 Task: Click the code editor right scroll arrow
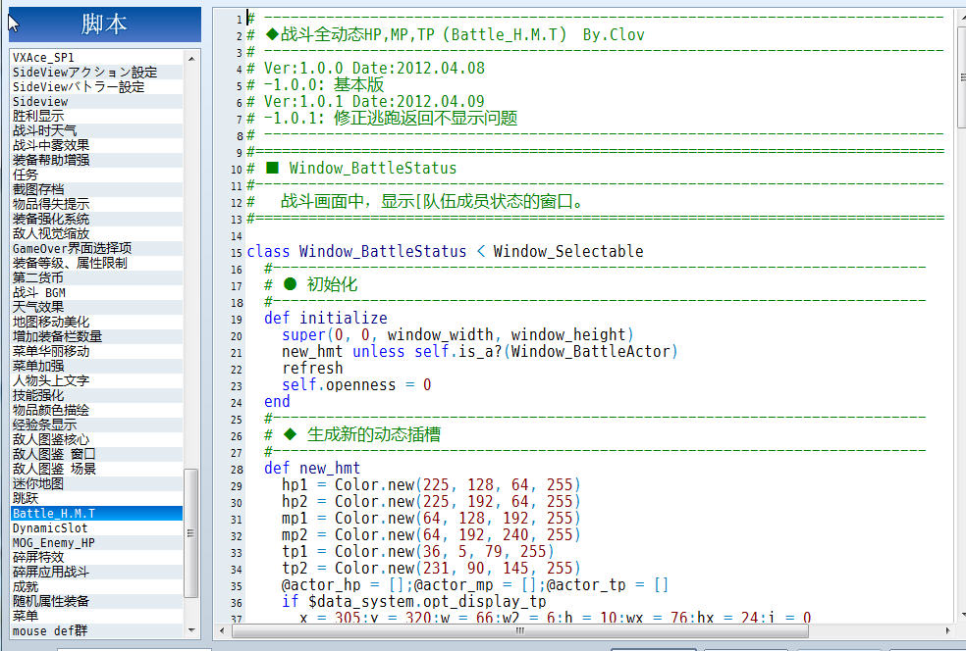pyautogui.click(x=947, y=630)
